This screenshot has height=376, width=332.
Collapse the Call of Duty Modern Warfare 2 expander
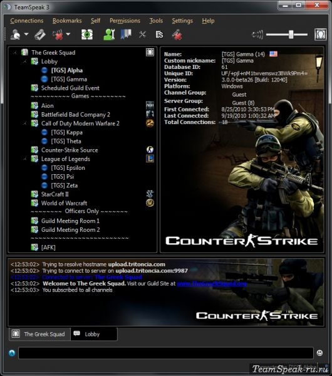click(24, 123)
